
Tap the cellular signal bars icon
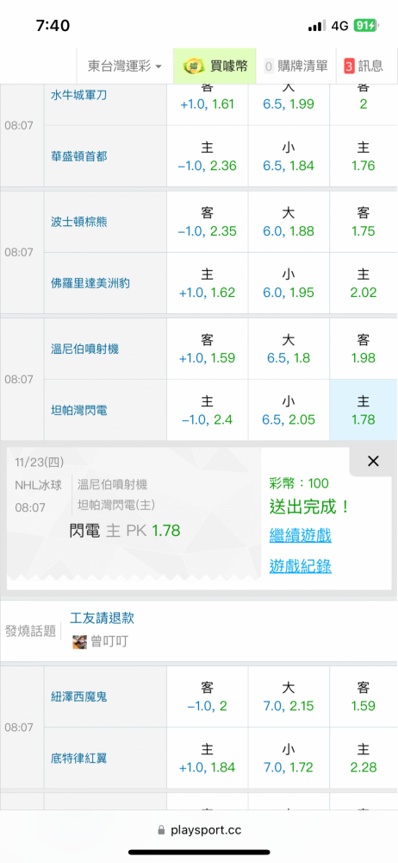click(x=317, y=26)
